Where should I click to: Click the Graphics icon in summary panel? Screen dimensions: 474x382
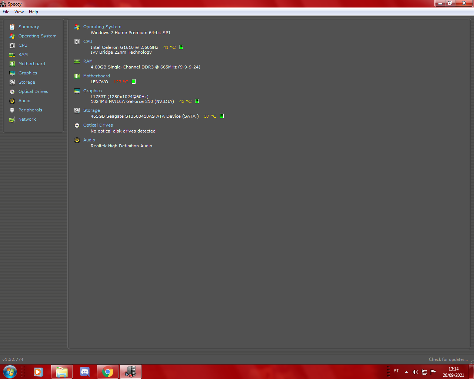[77, 91]
